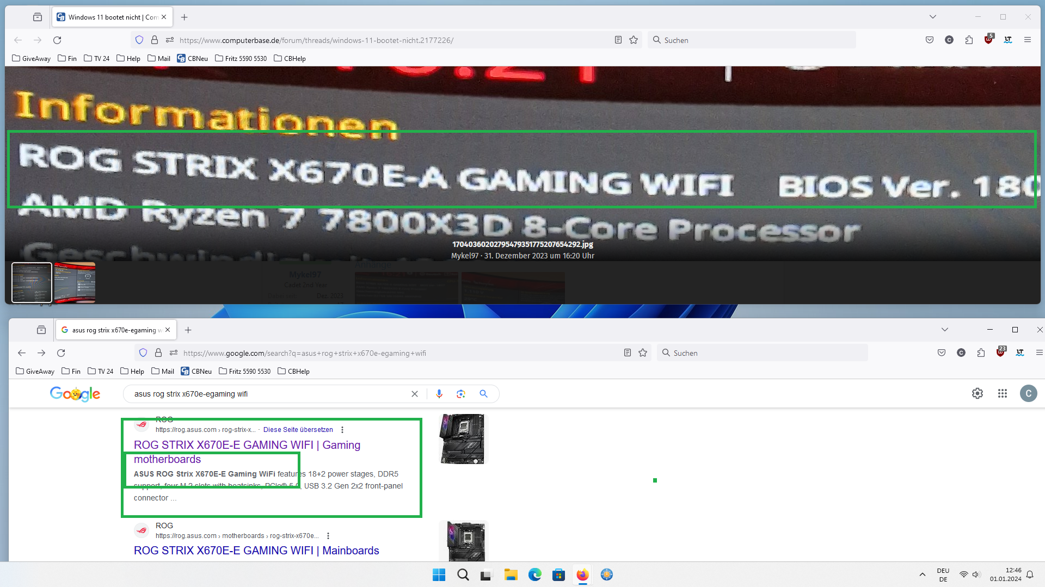Open new tab in Google window

pyautogui.click(x=188, y=330)
